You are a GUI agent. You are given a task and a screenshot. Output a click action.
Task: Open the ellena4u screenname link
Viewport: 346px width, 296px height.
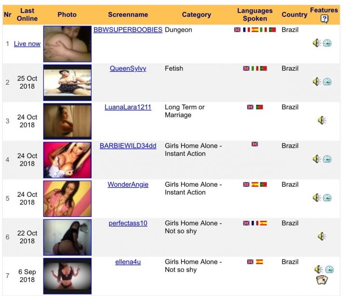(x=128, y=262)
